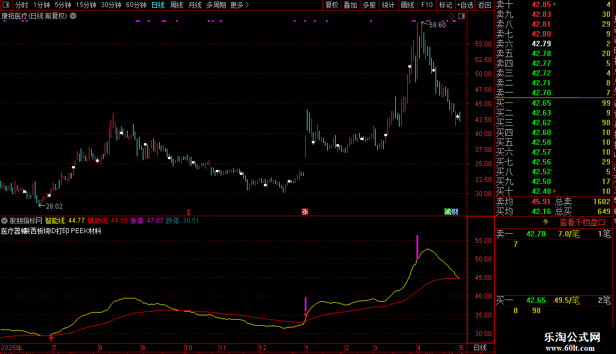Click the 卖均 45.91 value
This screenshot has width=616, height=354.
pos(541,202)
